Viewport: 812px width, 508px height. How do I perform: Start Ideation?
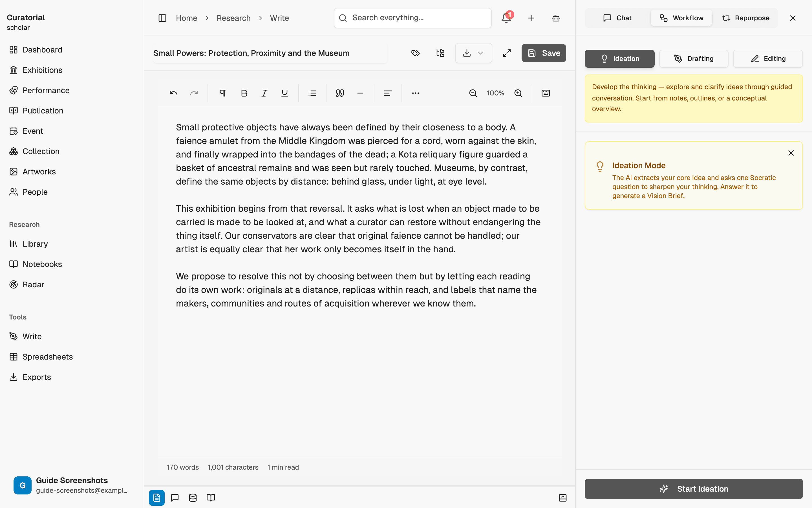point(694,489)
